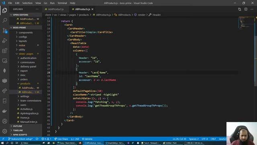Image resolution: width=257 pixels, height=145 pixels.
Task: Click Ln 28, Col 30 cursor position indicator
Action: [179, 139]
